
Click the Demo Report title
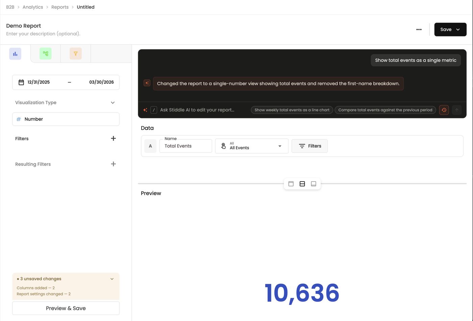24,26
